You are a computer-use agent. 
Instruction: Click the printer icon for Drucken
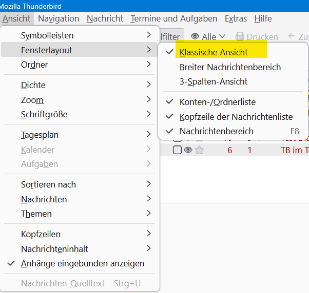240,37
